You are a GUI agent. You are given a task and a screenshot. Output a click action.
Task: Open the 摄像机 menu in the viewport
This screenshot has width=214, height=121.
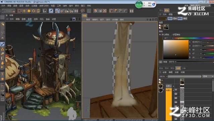pos(95,20)
